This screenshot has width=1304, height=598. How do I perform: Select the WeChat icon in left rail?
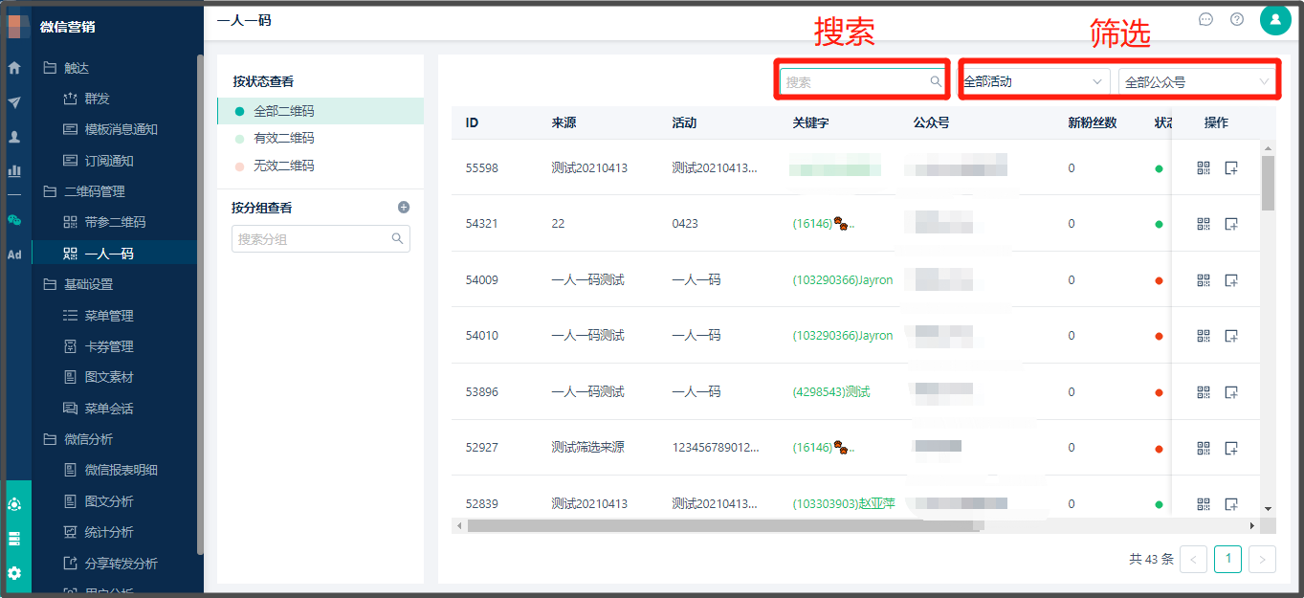coord(14,219)
